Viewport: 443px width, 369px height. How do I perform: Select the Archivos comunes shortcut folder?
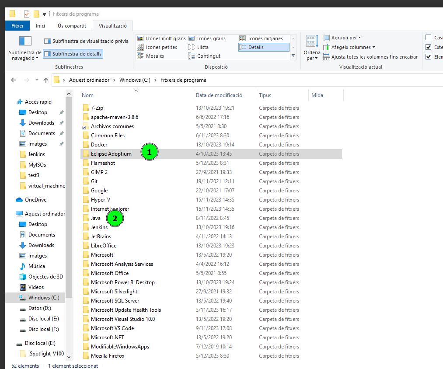pyautogui.click(x=108, y=126)
